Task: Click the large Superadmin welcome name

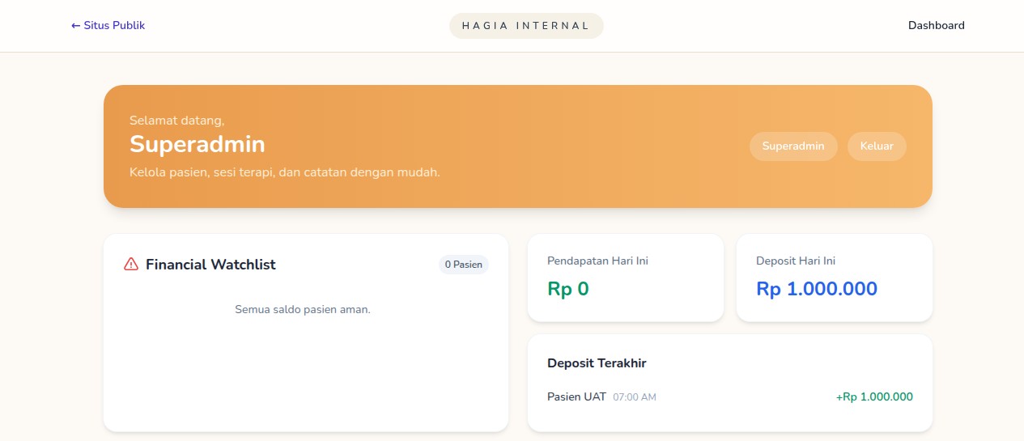Action: tap(198, 144)
